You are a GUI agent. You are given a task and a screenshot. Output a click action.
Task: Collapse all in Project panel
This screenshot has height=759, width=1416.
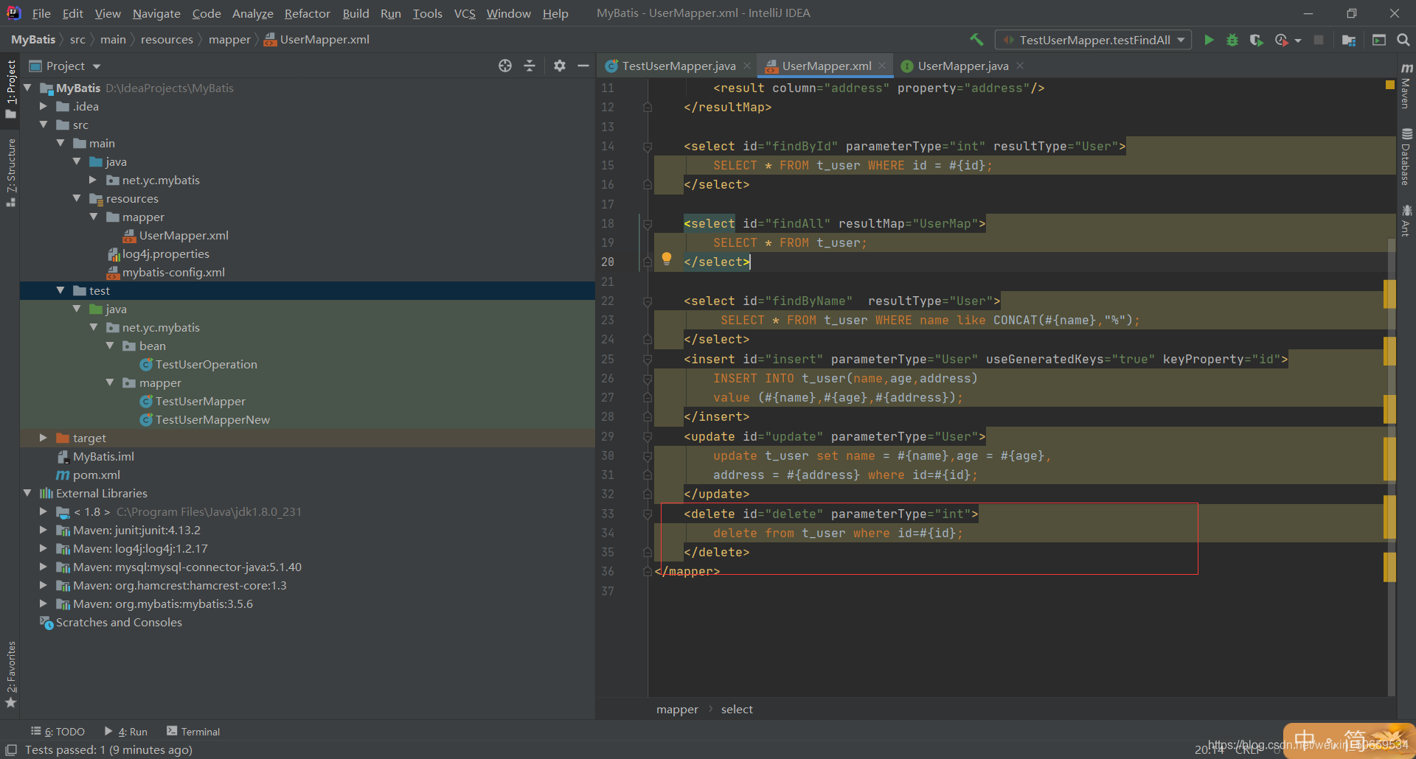click(x=530, y=66)
